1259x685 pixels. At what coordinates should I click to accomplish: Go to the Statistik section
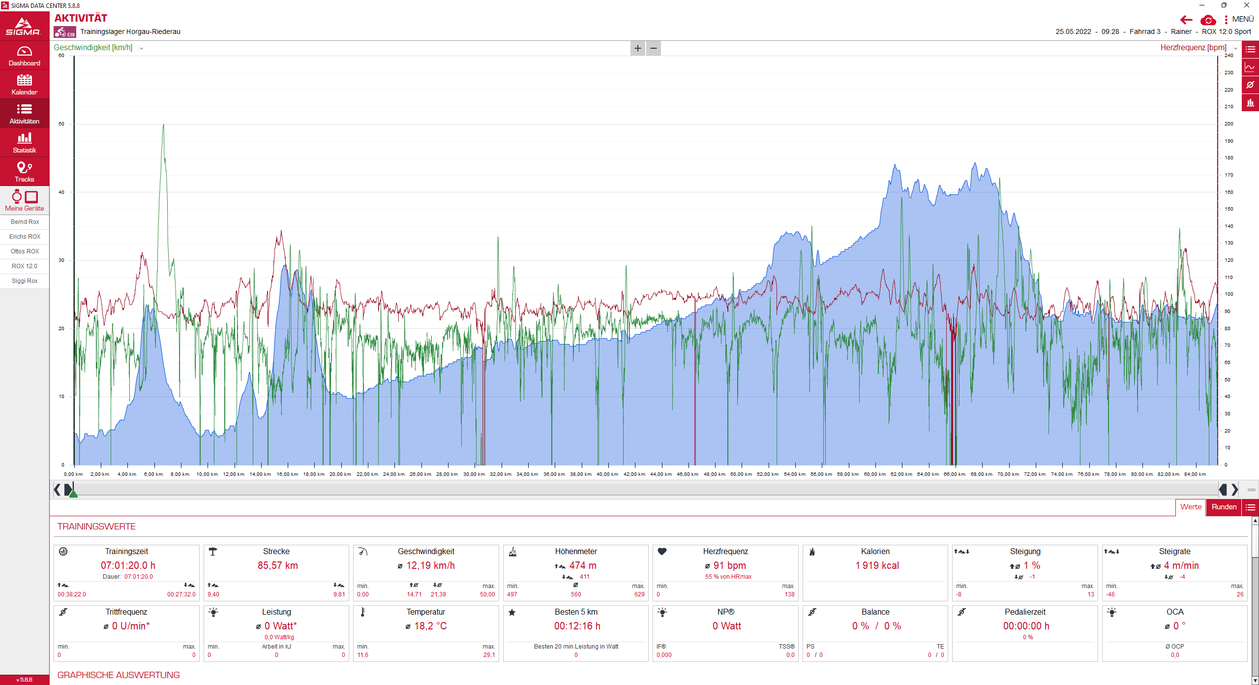pos(24,143)
